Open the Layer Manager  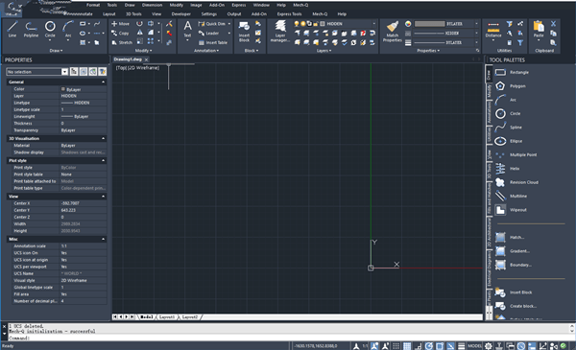[x=280, y=32]
